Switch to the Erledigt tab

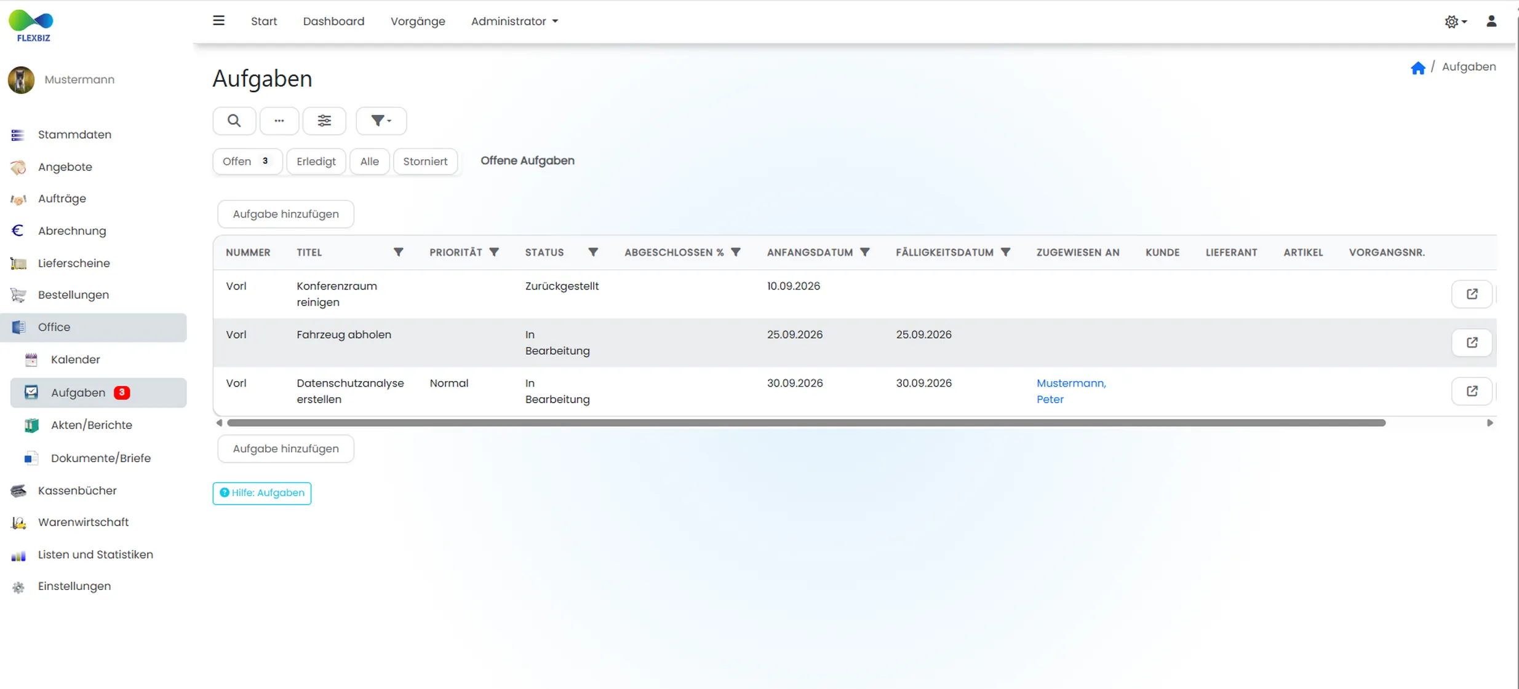[316, 161]
